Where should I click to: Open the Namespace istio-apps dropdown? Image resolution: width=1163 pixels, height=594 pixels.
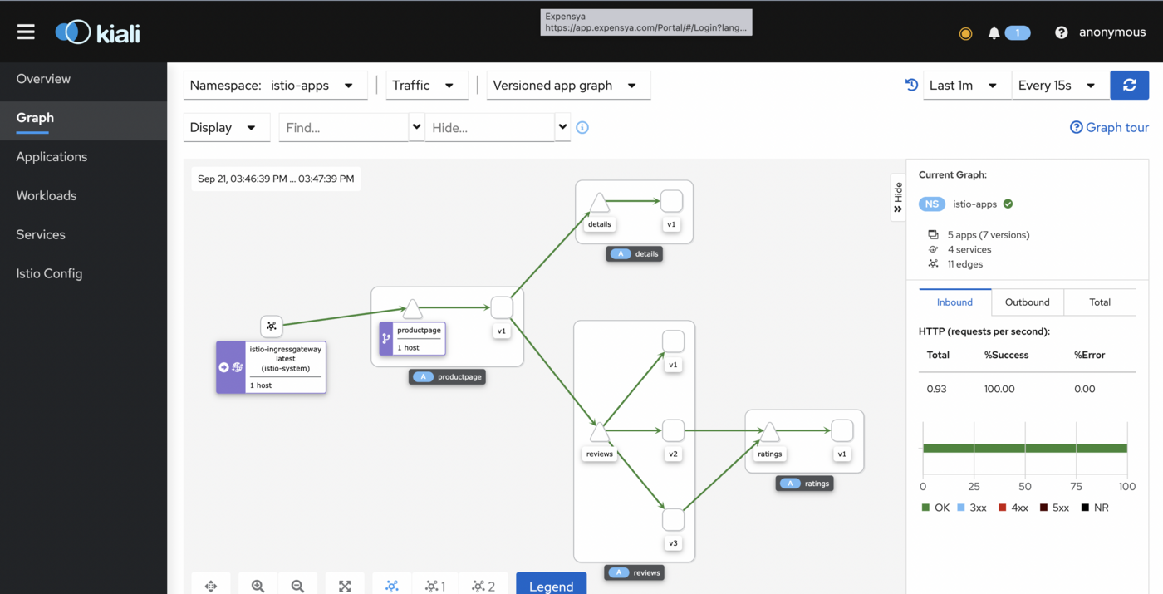[x=275, y=86]
